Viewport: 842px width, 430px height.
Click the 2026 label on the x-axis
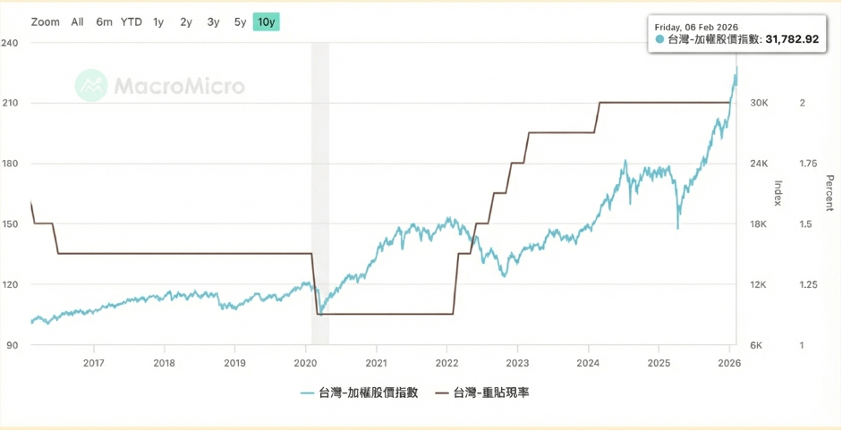click(729, 363)
